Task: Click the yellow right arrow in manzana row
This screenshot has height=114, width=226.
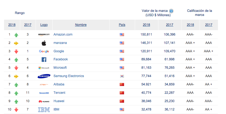Action: 16,43
